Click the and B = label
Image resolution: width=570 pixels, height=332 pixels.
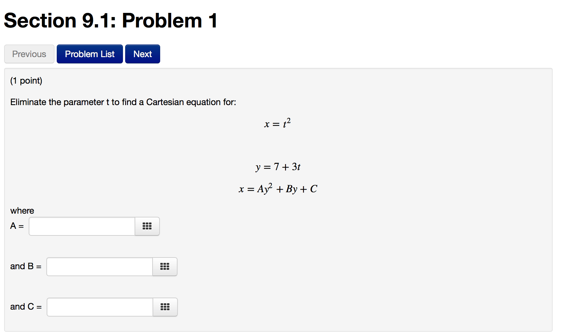(26, 266)
